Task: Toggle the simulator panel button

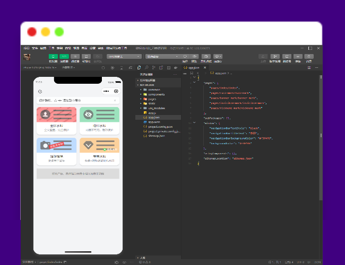Action: (53, 56)
